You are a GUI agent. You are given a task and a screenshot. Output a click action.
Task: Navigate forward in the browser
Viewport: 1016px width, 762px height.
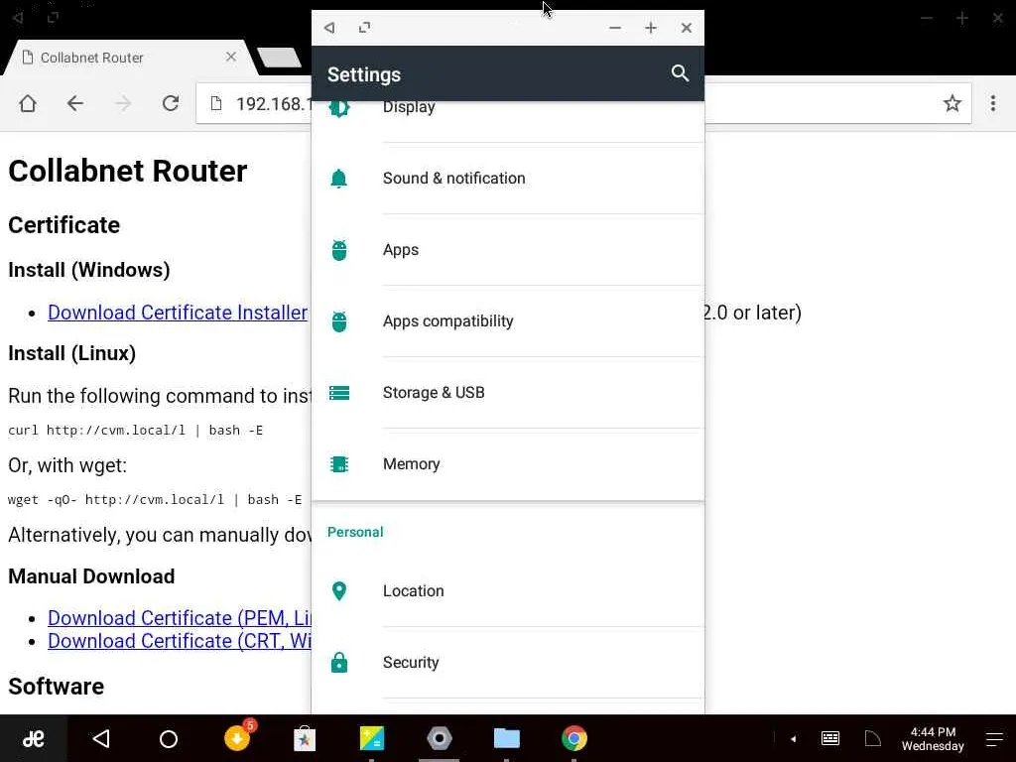122,103
